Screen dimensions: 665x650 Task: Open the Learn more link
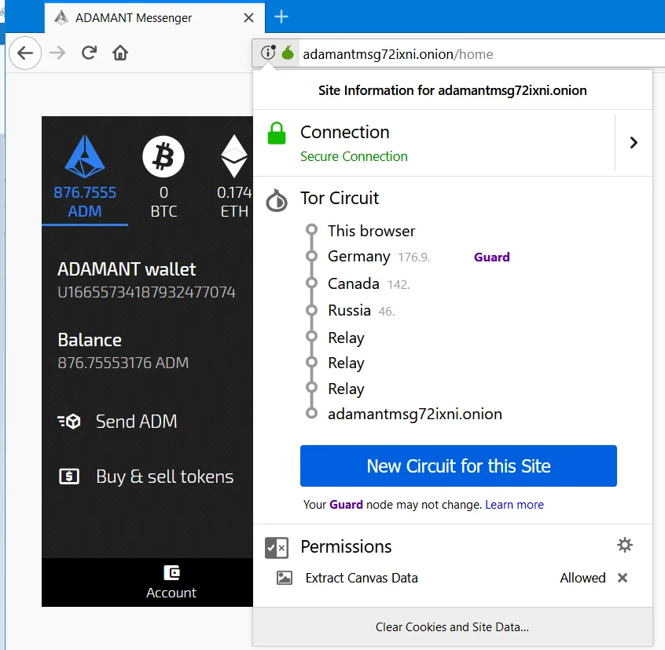514,504
